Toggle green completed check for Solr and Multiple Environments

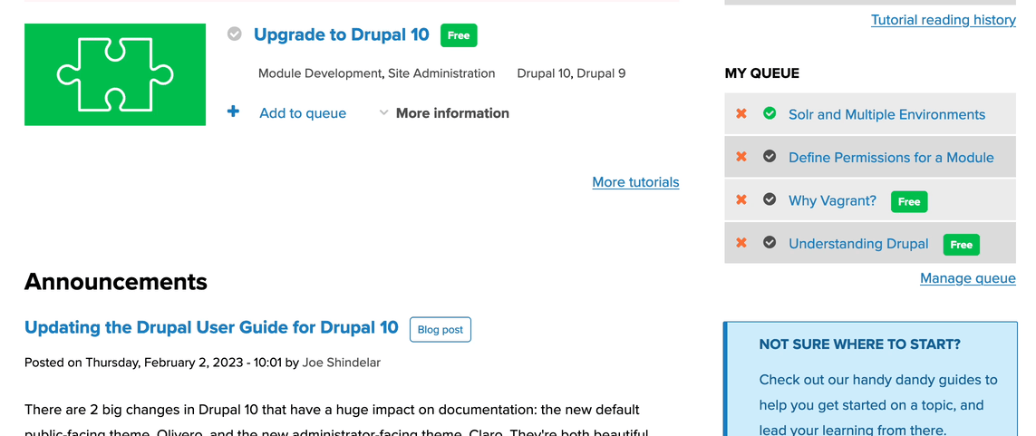pos(770,113)
